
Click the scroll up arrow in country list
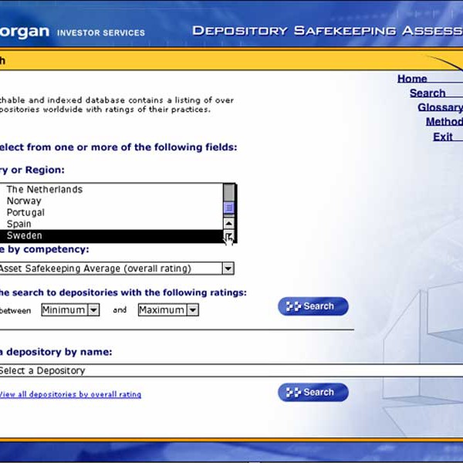pyautogui.click(x=228, y=224)
